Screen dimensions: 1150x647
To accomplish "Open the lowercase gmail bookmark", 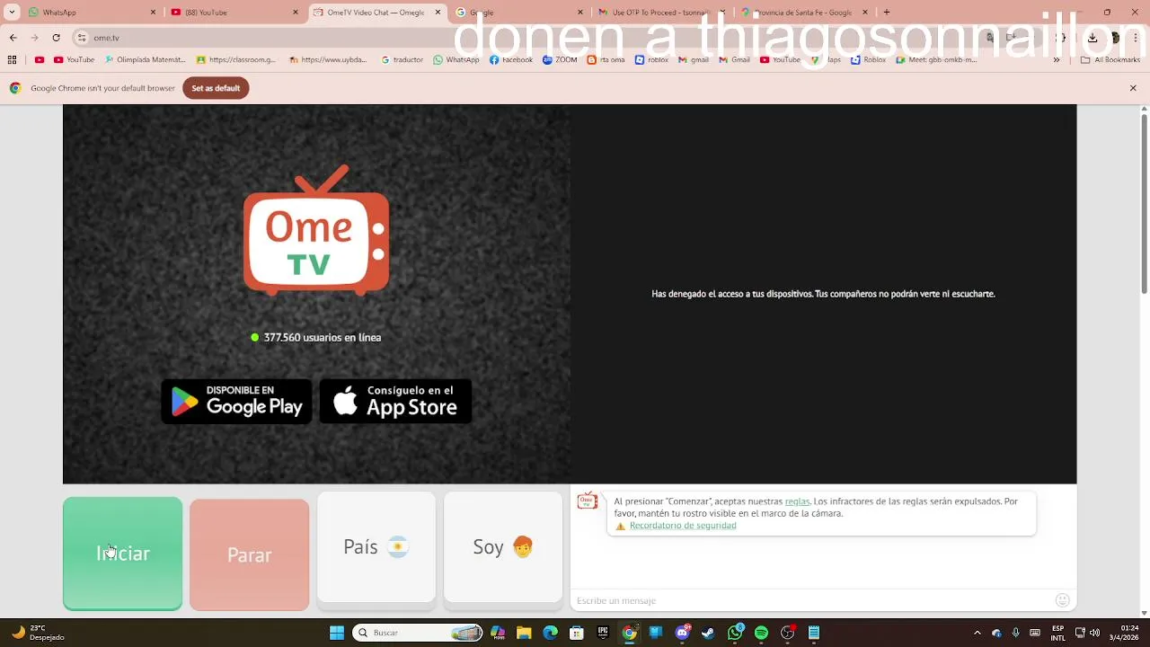I will 694,60.
